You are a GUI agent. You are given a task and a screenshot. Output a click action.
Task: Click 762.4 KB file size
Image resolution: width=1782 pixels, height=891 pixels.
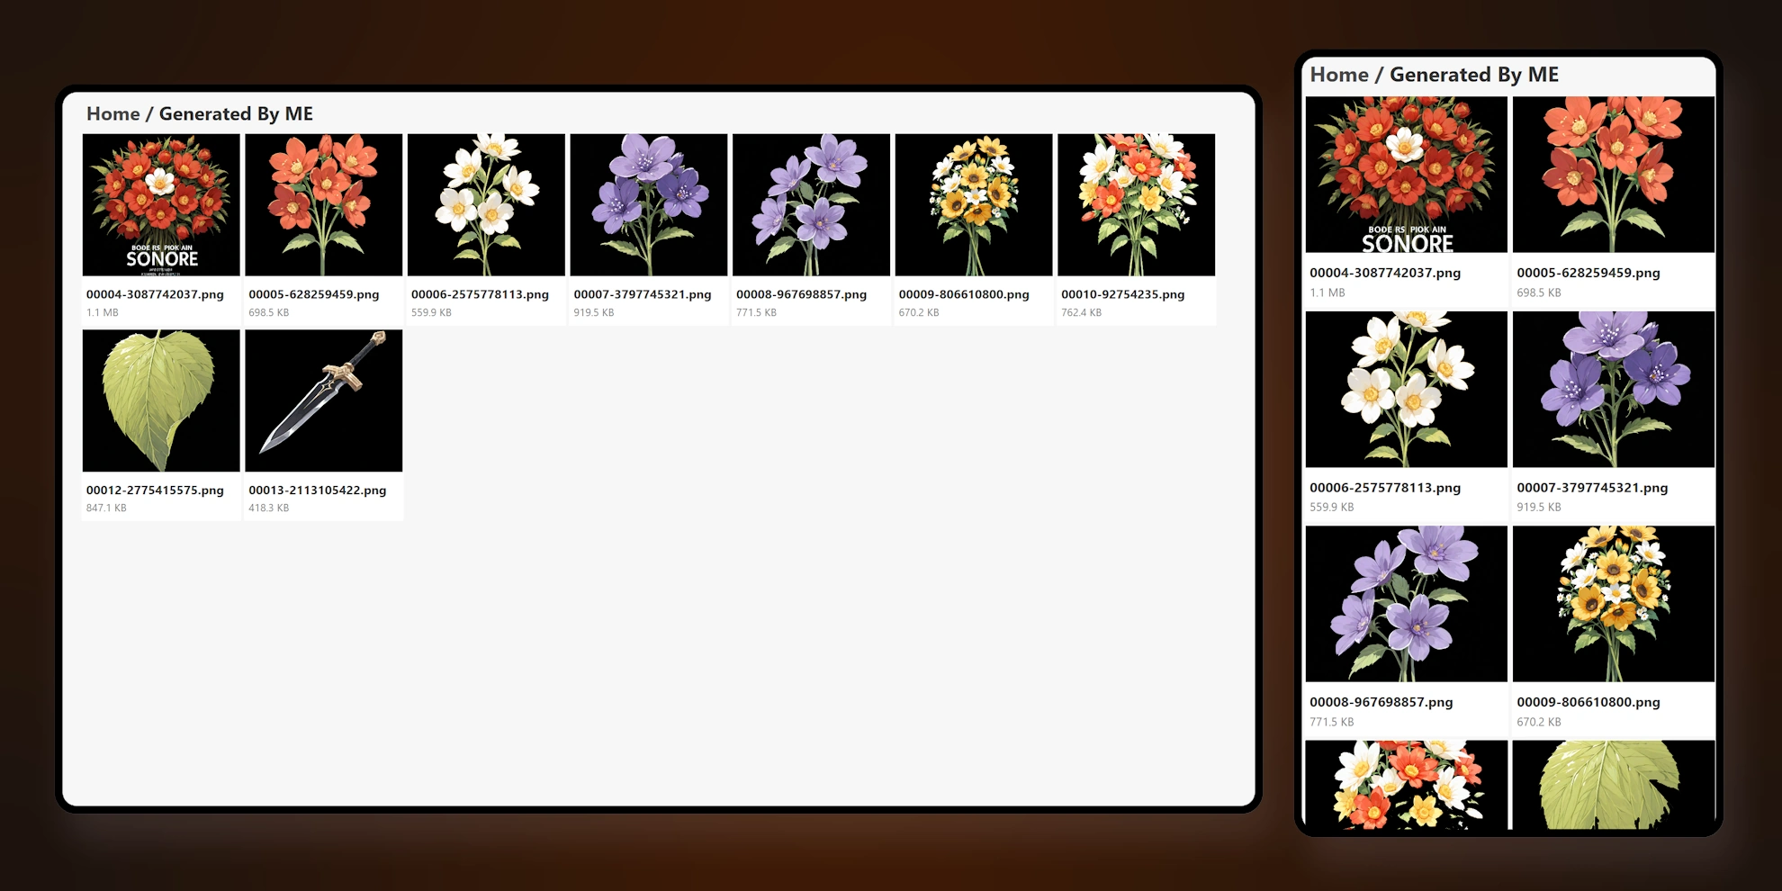[x=1081, y=312]
